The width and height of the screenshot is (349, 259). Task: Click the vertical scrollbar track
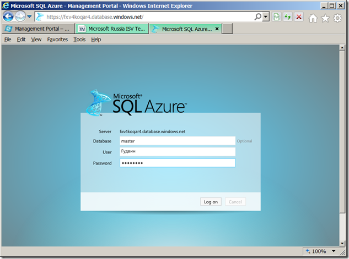pyautogui.click(x=342, y=227)
